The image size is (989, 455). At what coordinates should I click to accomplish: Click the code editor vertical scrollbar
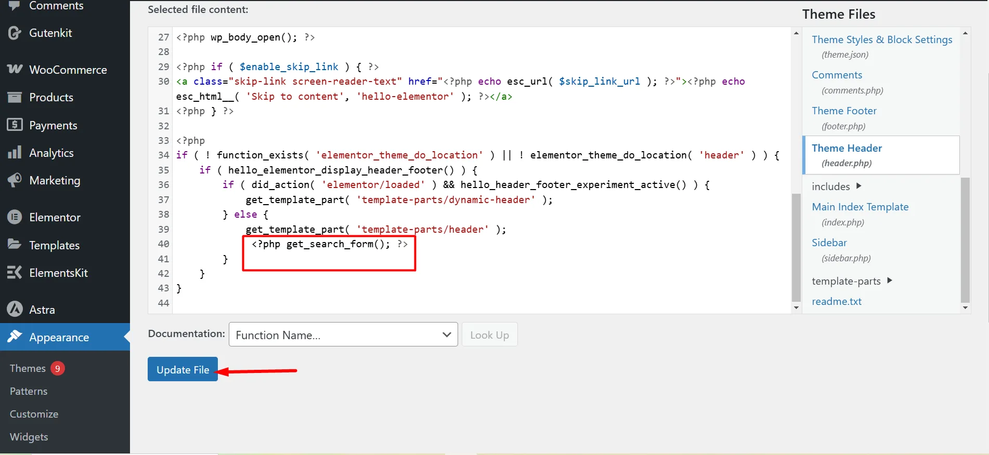point(796,247)
